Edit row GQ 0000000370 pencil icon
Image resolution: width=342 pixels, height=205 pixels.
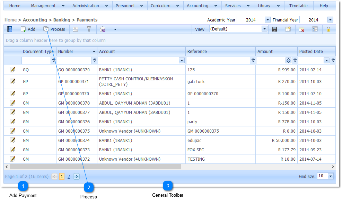(x=13, y=70)
